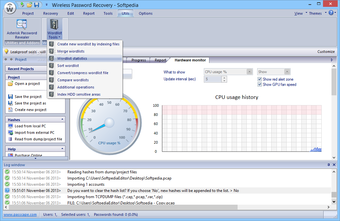Click the Read from dump/project file icon
340x221 pixels.
coord(10,139)
